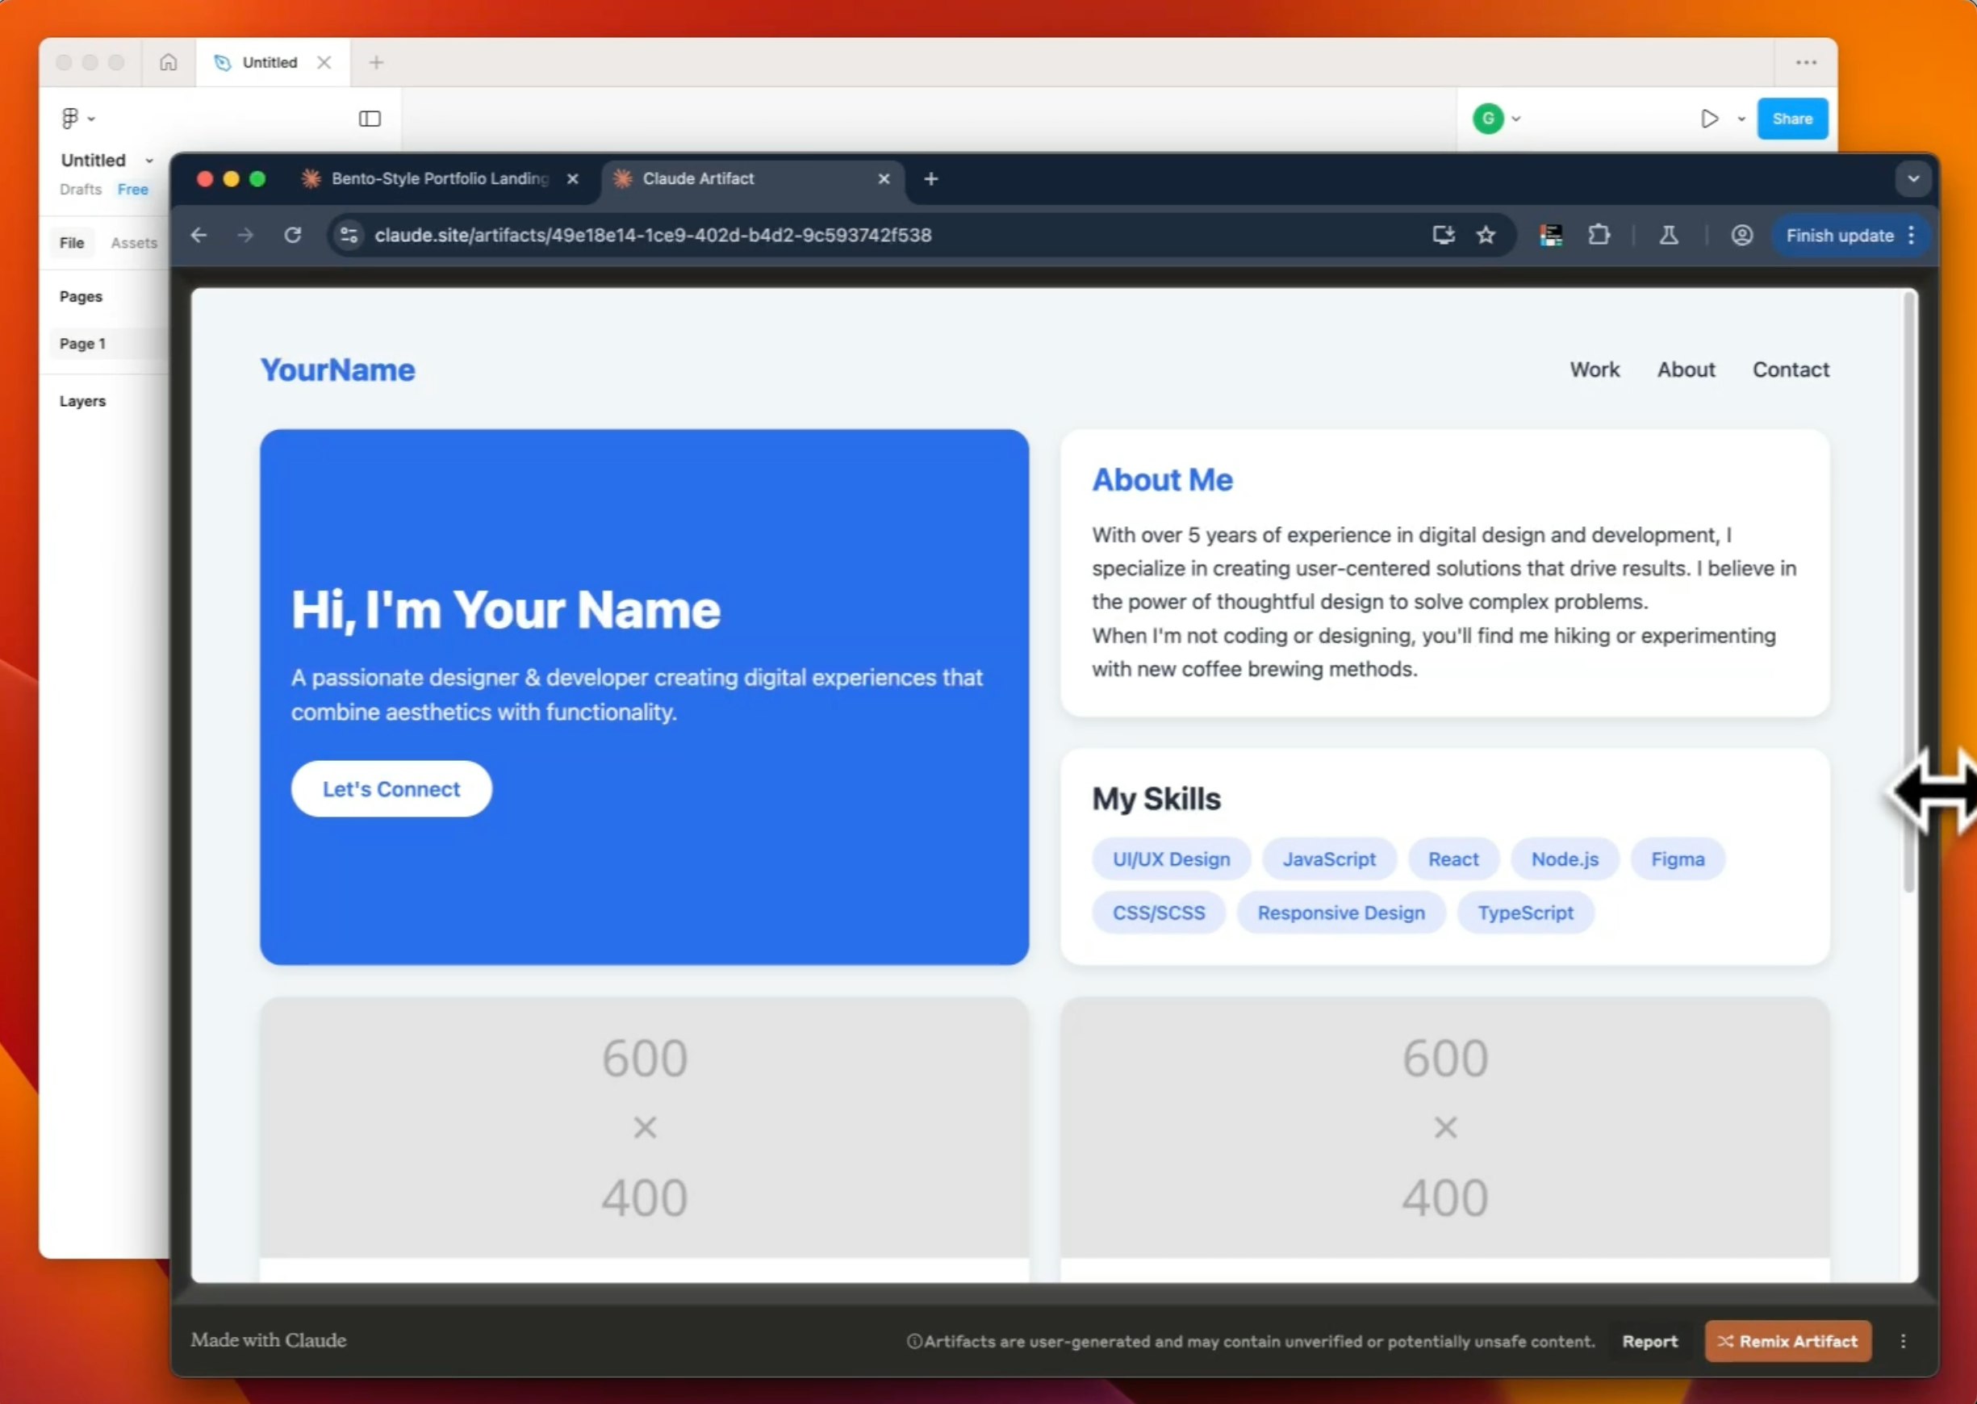The width and height of the screenshot is (1977, 1404).
Task: Click the back navigation arrow
Action: coord(199,235)
